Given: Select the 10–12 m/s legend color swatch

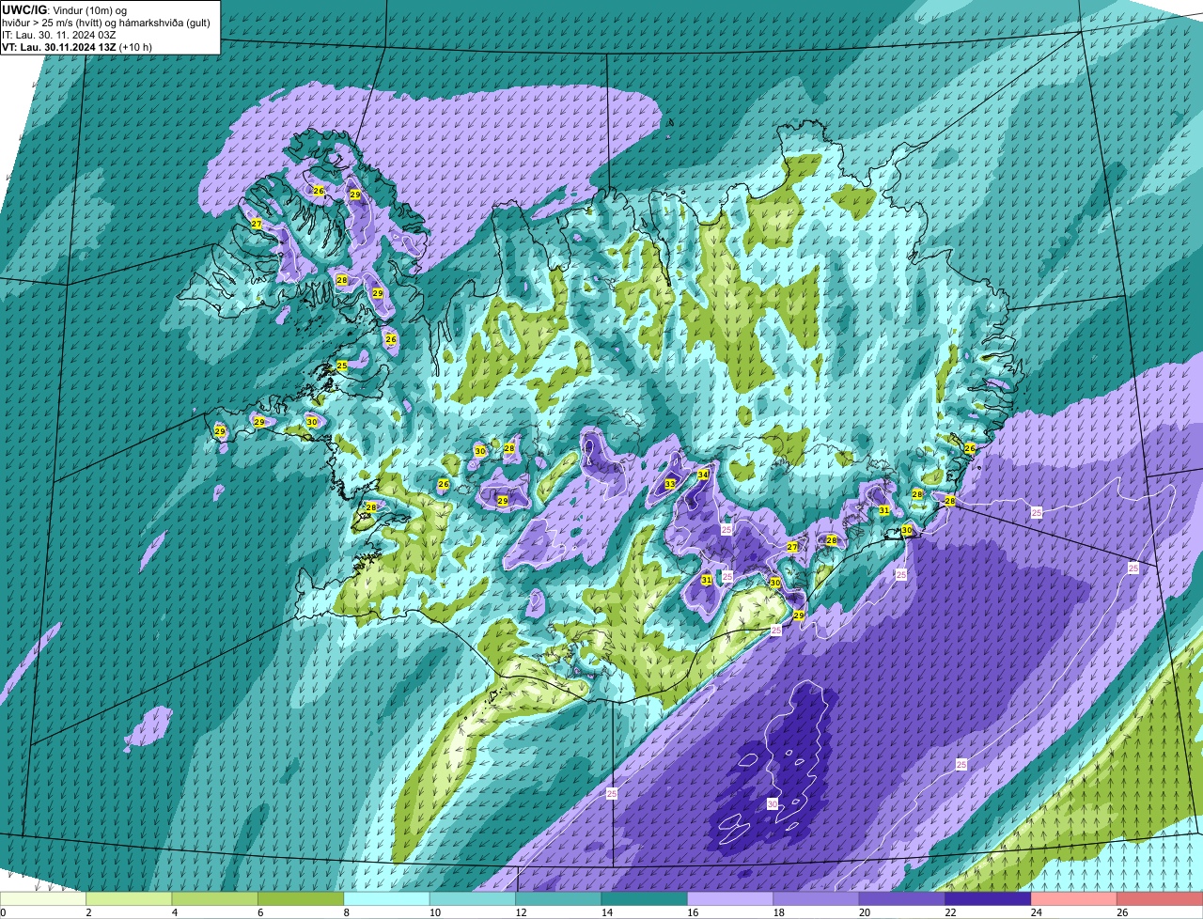Looking at the screenshot, I should pos(473,898).
